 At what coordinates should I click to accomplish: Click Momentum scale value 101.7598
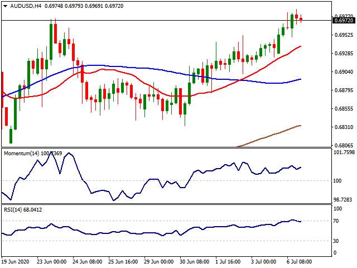[344, 152]
